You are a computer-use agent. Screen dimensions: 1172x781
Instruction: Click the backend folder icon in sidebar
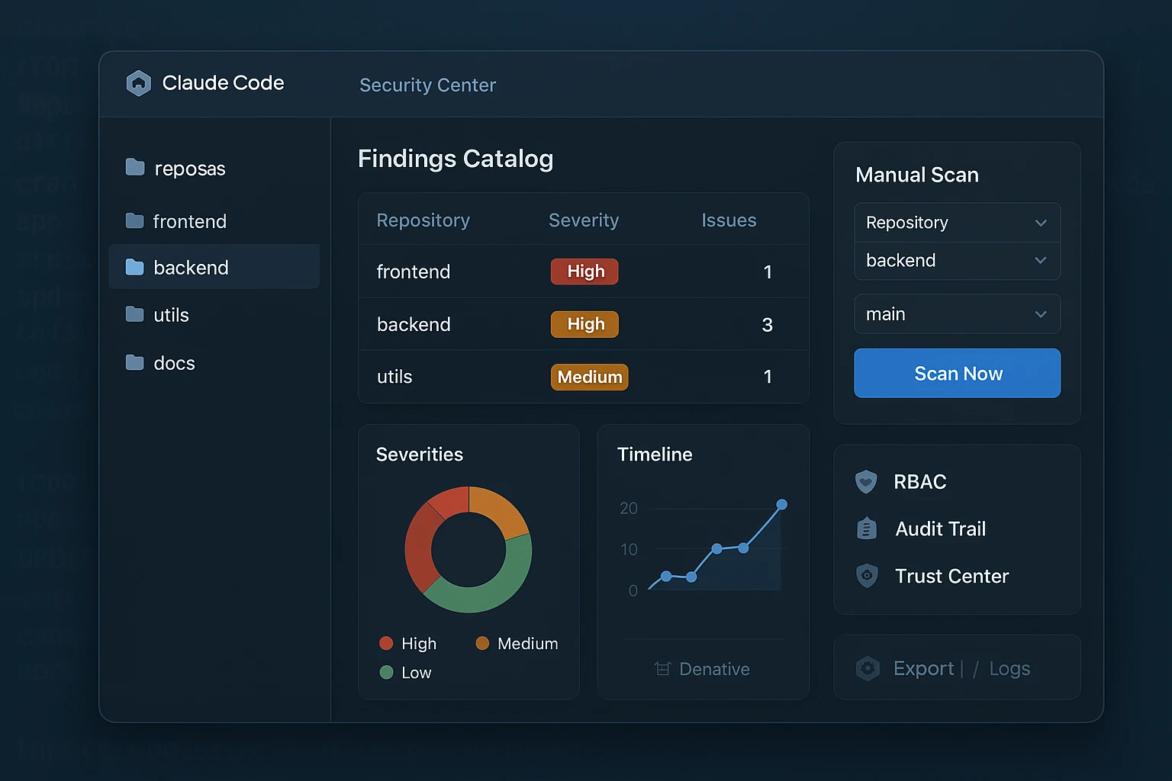[134, 267]
